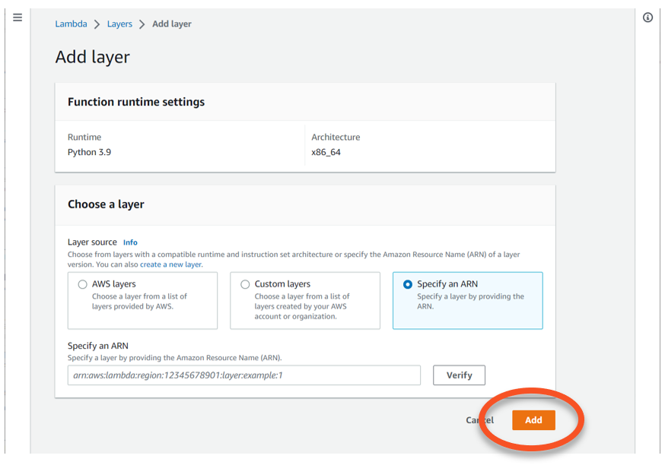Click the Specify an ARN field label
Viewport: 665px width, 465px height.
(98, 346)
